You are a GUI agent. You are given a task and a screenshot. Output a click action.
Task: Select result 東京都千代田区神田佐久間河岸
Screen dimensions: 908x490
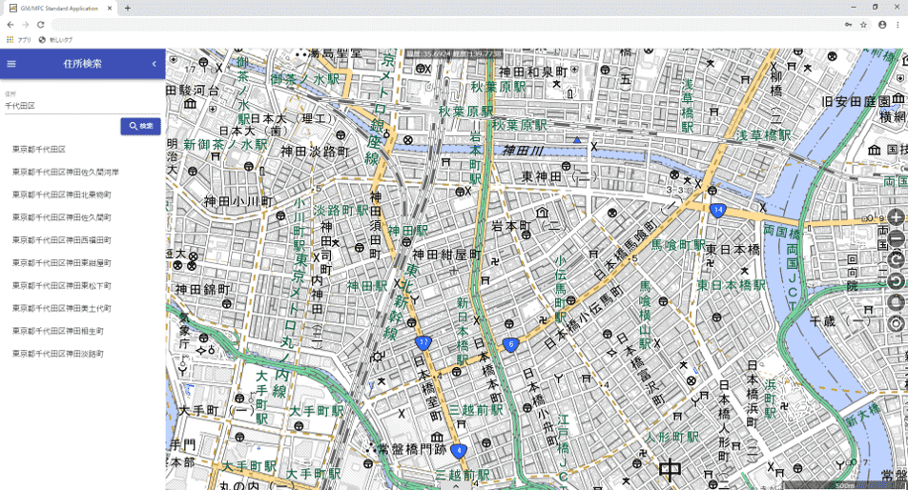(x=65, y=173)
